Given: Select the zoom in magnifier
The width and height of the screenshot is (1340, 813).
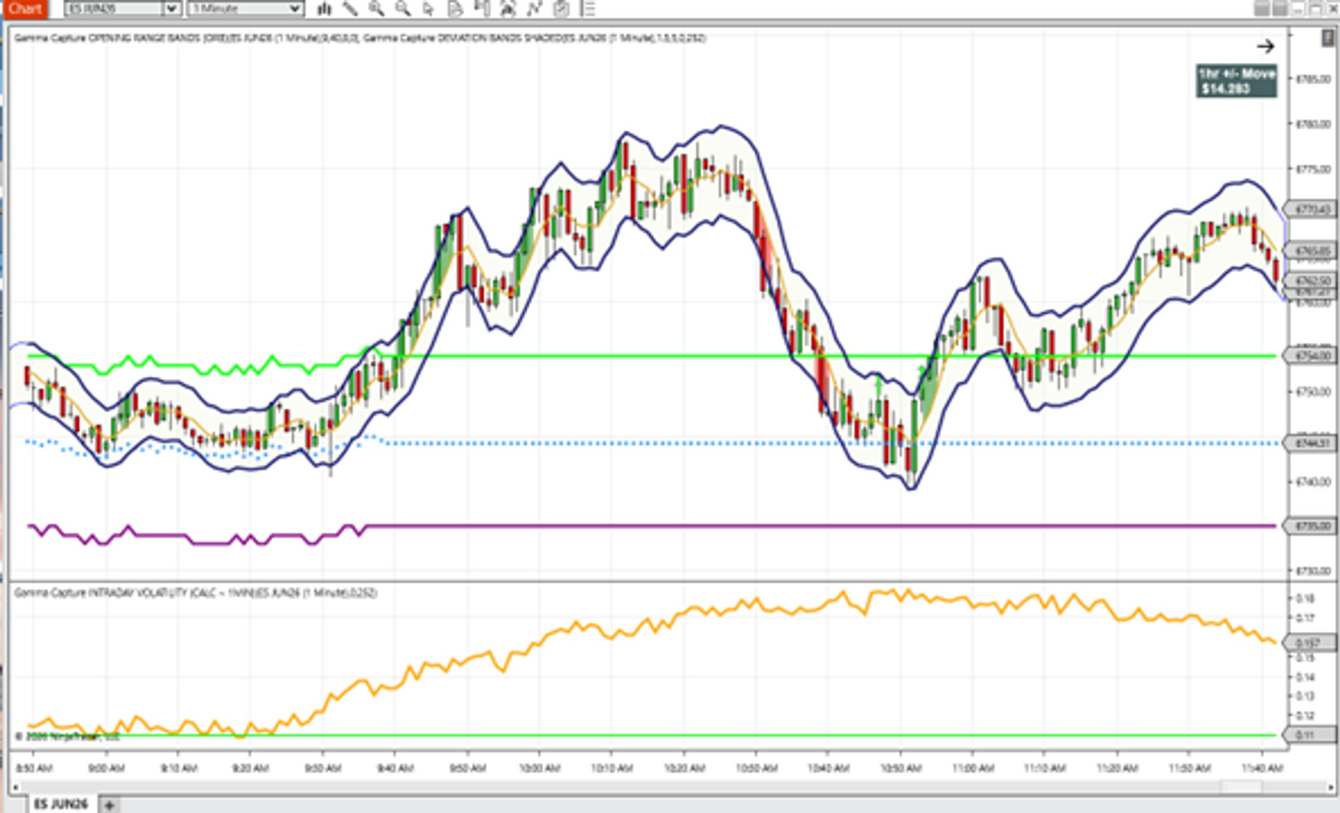Looking at the screenshot, I should pyautogui.click(x=376, y=8).
